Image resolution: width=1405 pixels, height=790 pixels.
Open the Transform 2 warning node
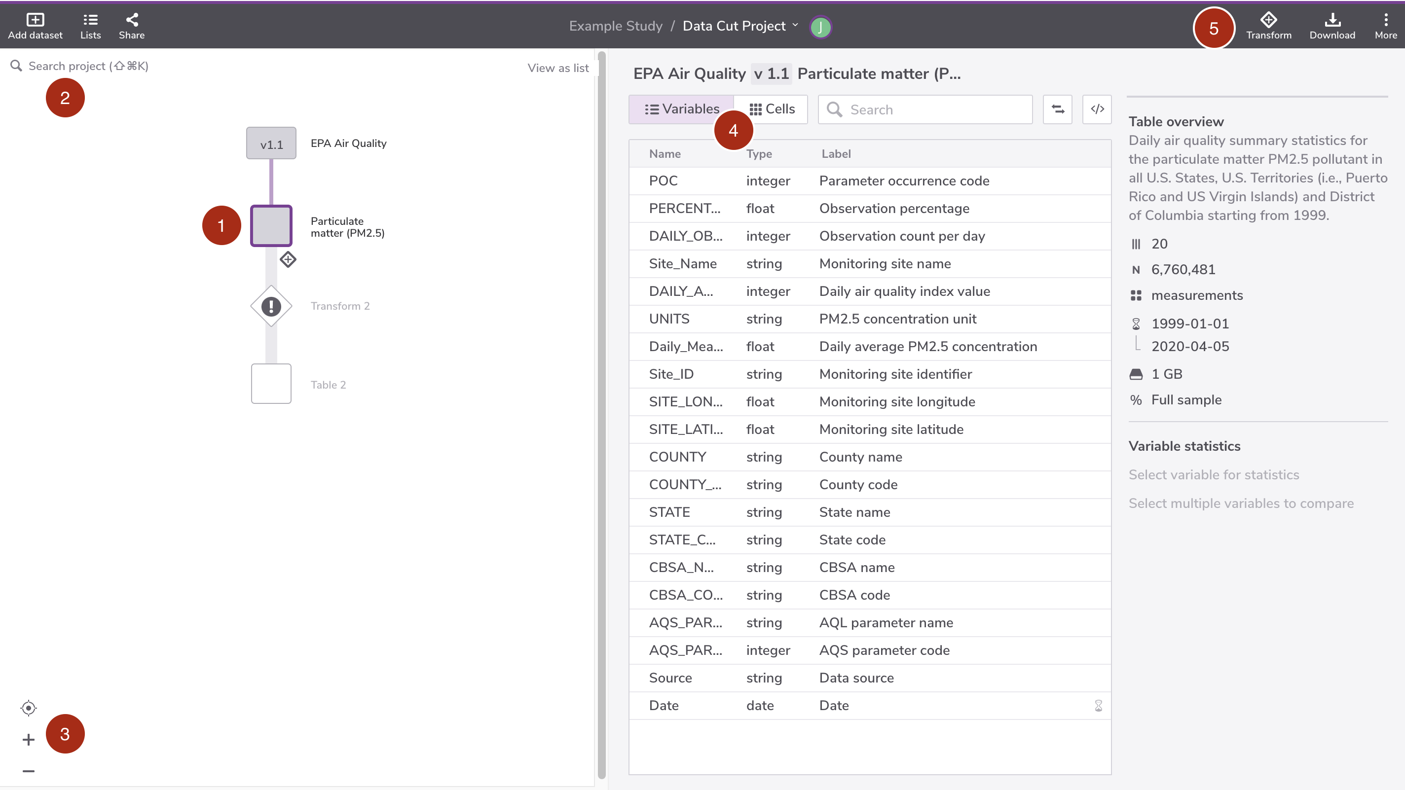point(271,306)
